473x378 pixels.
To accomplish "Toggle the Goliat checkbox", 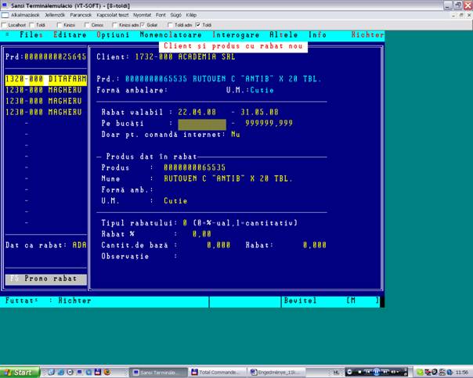I will click(142, 25).
